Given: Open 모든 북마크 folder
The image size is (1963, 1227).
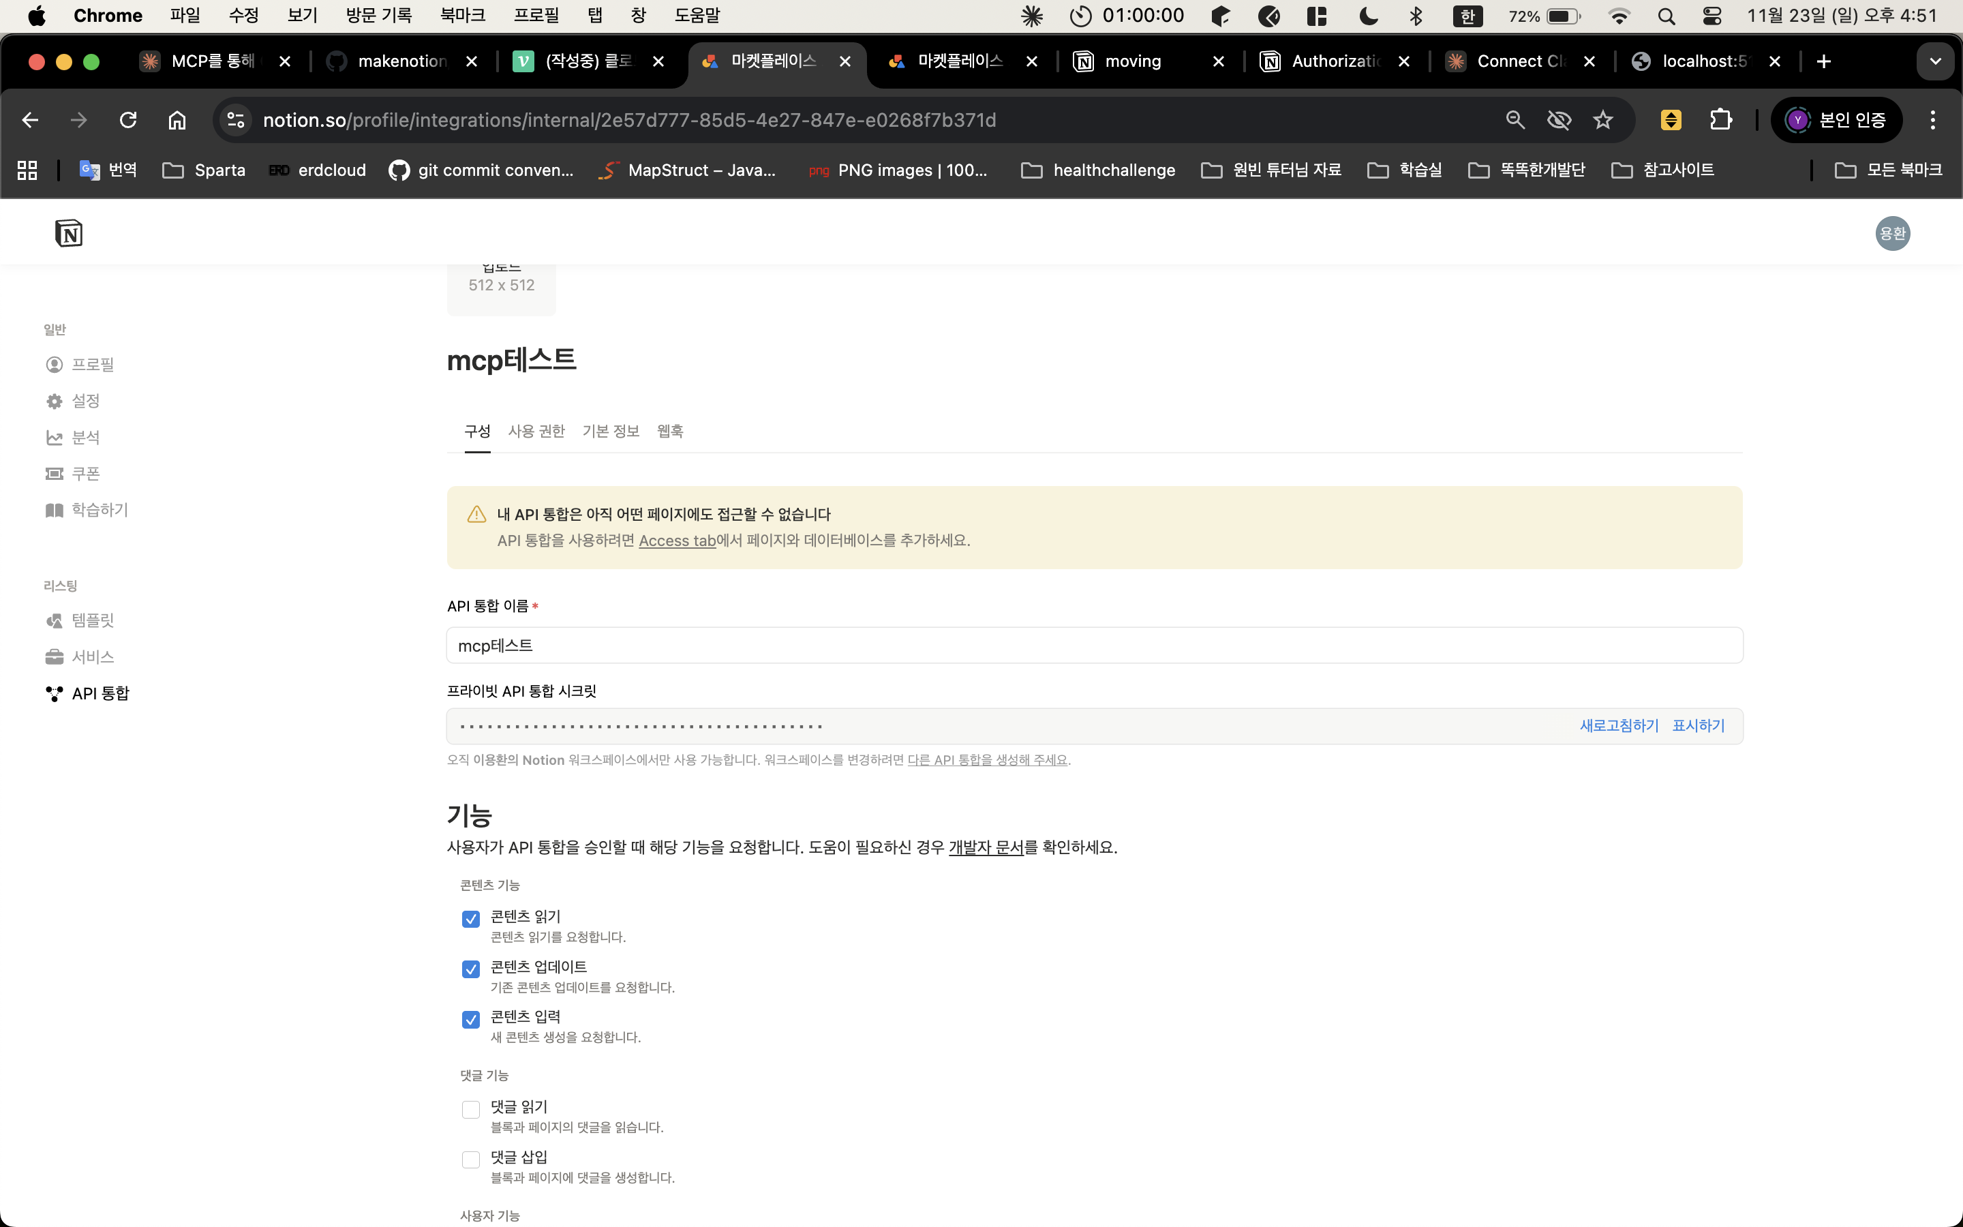Looking at the screenshot, I should pyautogui.click(x=1889, y=170).
